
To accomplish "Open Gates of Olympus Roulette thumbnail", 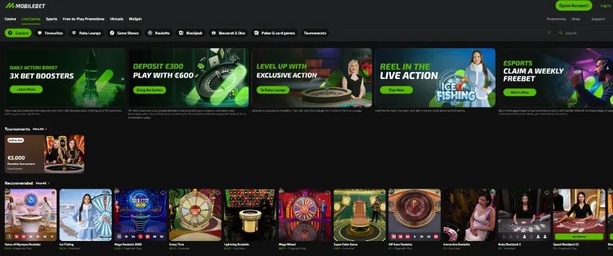I will 31,215.
